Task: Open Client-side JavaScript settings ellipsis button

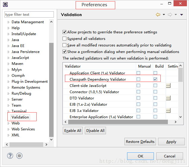Action: [x=168, y=85]
